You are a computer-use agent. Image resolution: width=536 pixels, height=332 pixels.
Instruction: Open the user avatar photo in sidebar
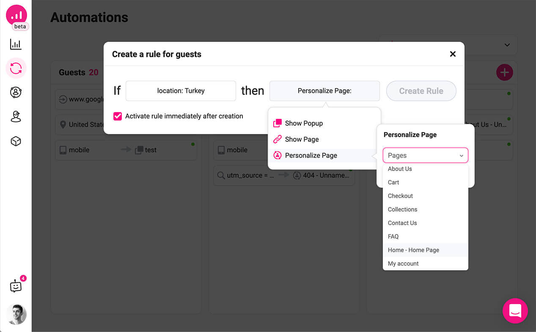coord(16,314)
